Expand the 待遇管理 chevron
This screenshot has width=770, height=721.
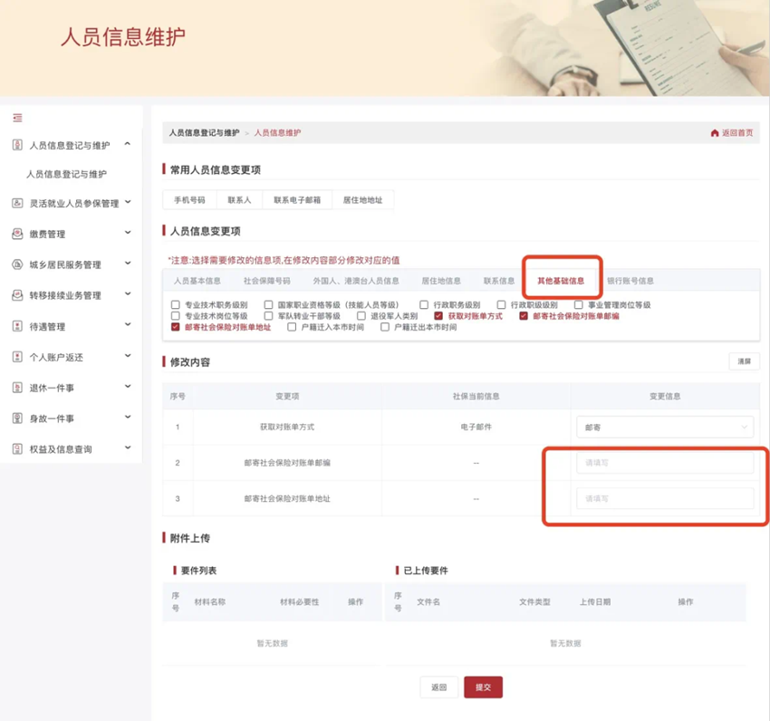pos(128,324)
